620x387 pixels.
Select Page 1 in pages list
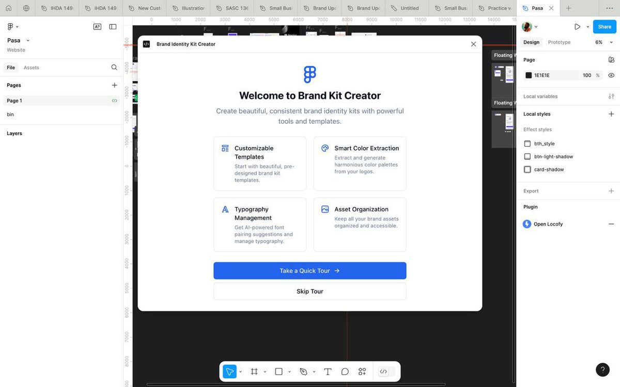point(61,101)
